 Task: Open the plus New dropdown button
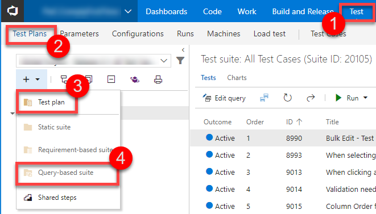[x=31, y=79]
